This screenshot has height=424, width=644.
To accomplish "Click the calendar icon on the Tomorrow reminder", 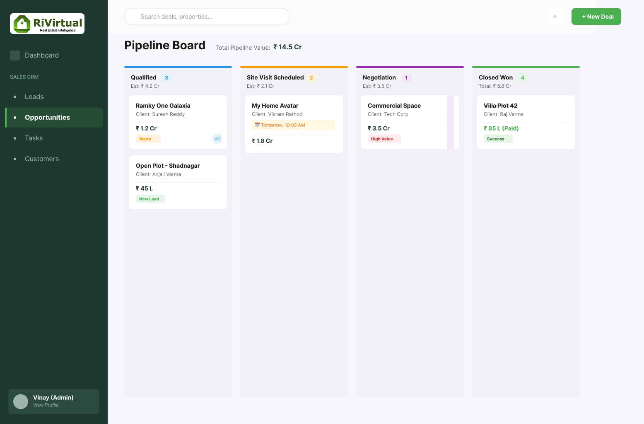I will [x=257, y=125].
